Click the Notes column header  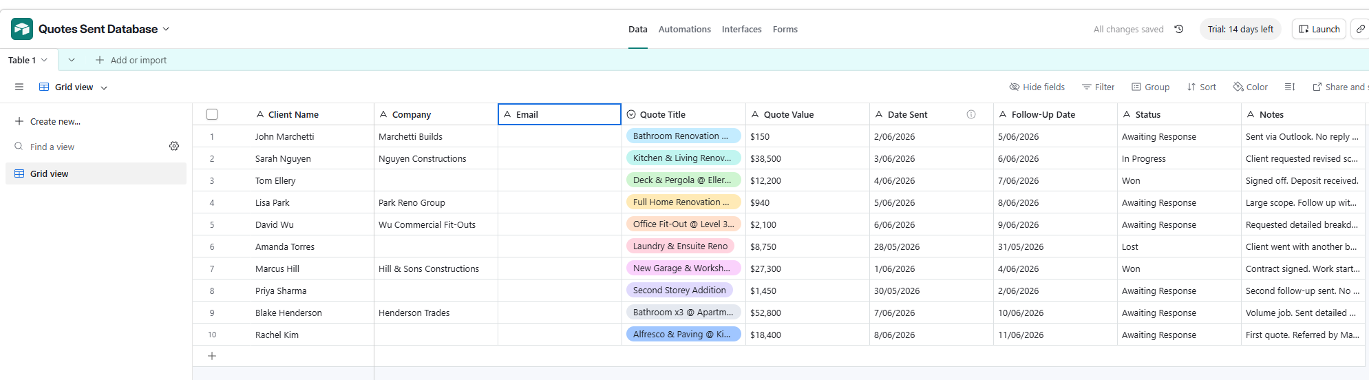tap(1303, 114)
